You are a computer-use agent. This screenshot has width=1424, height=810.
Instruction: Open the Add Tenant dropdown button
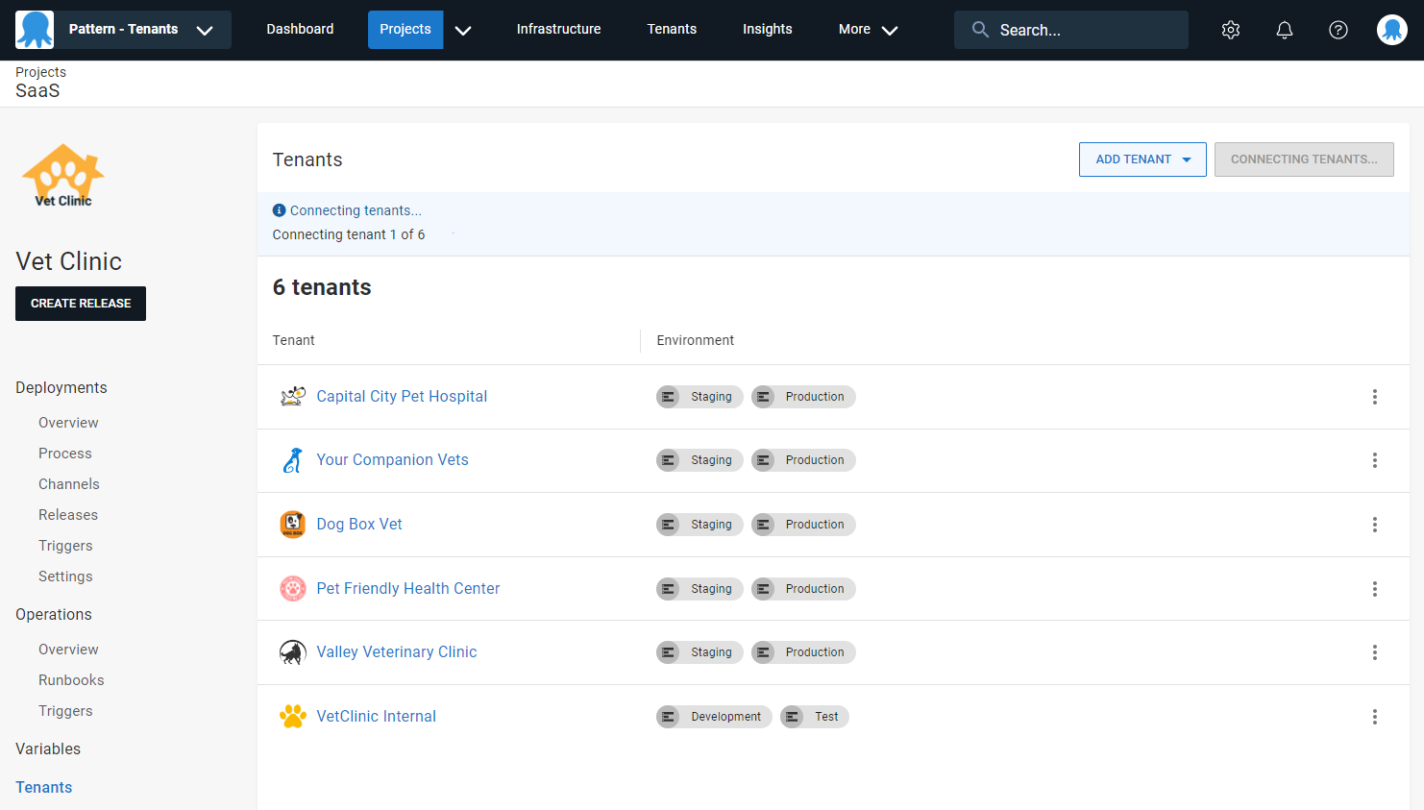1142,160
